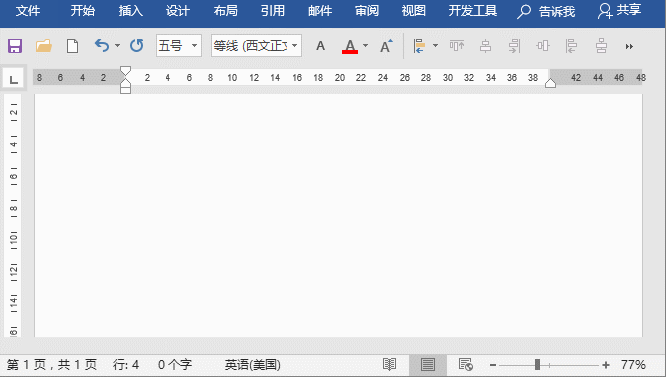
Task: Click the first line indent ruler marker
Action: [x=125, y=71]
